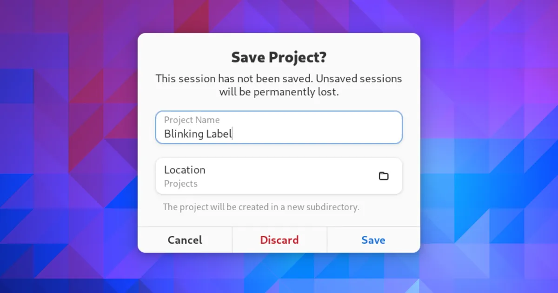Cancel the Save Project dialog
Image resolution: width=558 pixels, height=293 pixels.
coord(185,240)
